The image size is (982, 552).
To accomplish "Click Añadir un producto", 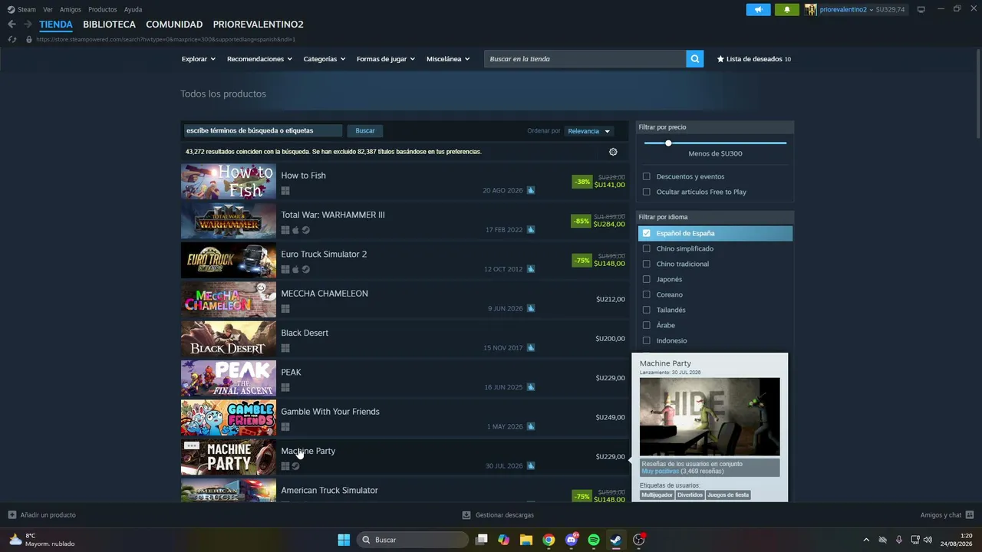I will [x=42, y=515].
